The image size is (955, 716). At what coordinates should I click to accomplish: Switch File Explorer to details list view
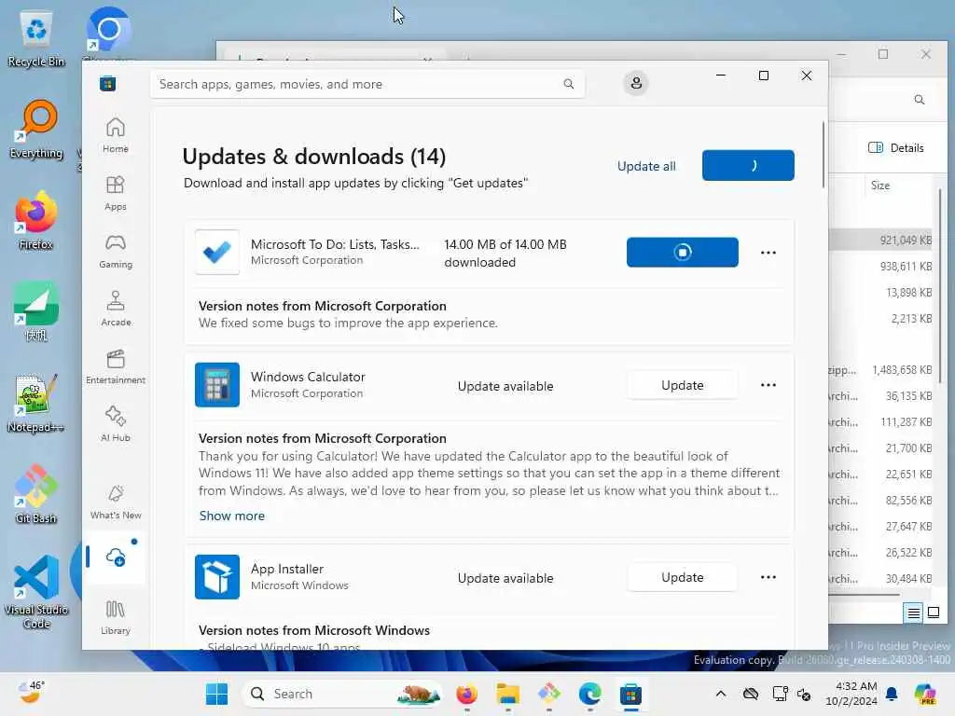pyautogui.click(x=913, y=613)
